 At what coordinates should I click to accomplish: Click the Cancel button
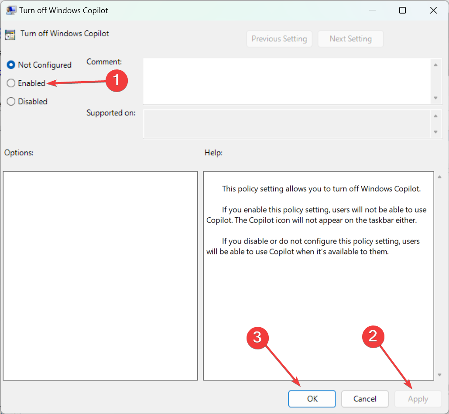tap(365, 399)
